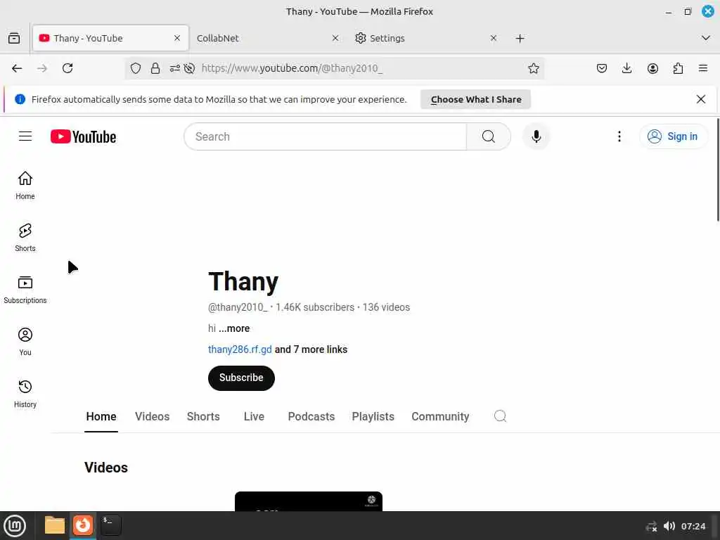
Task: Open the You section in sidebar
Action: pyautogui.click(x=25, y=342)
